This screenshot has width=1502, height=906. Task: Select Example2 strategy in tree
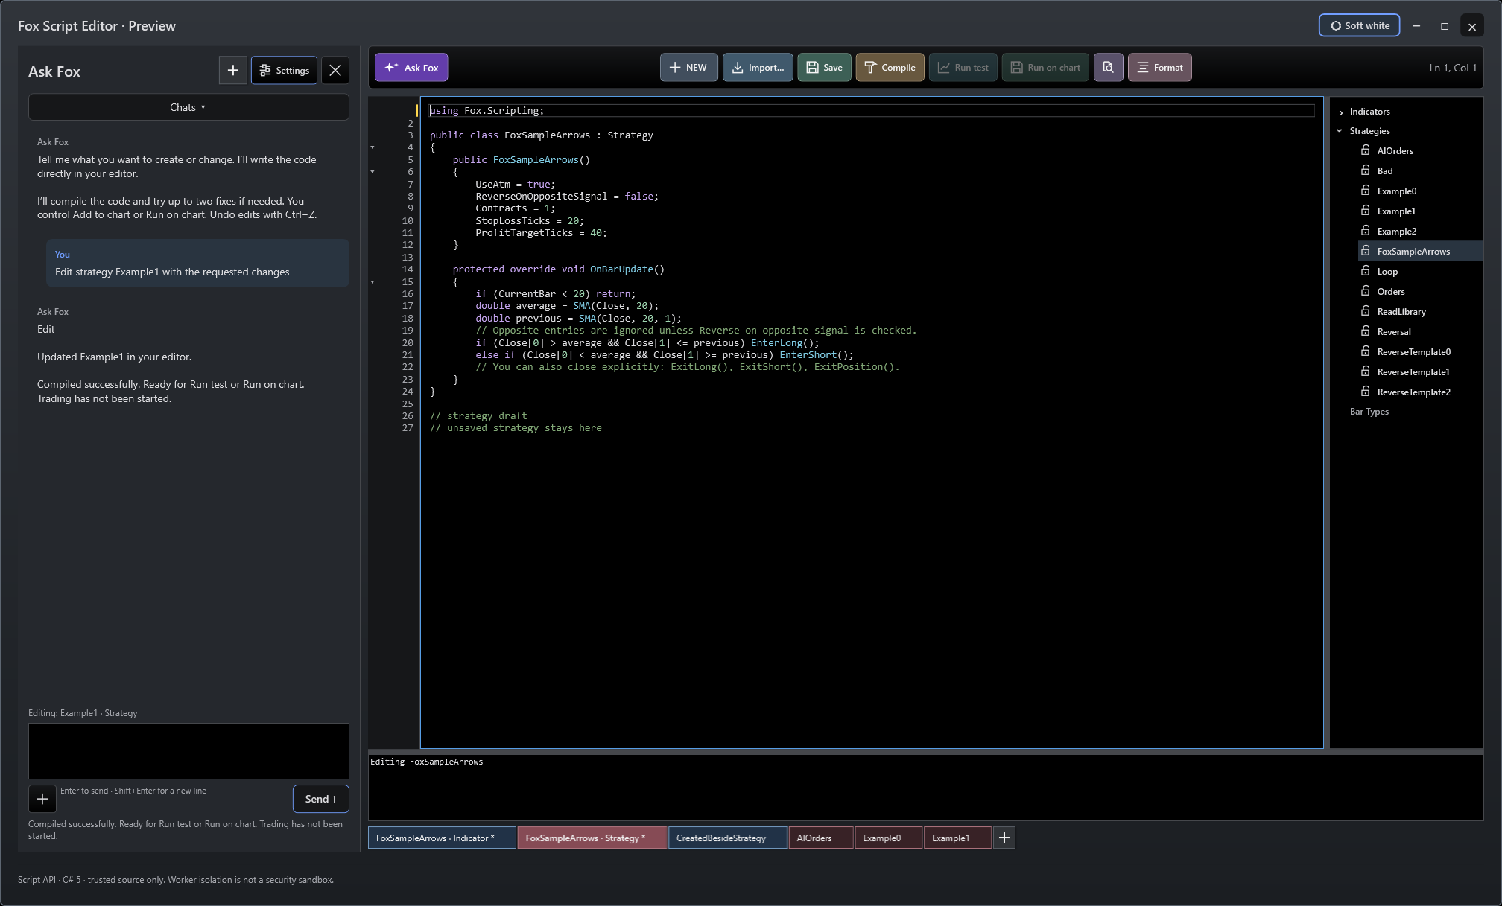pyautogui.click(x=1397, y=232)
